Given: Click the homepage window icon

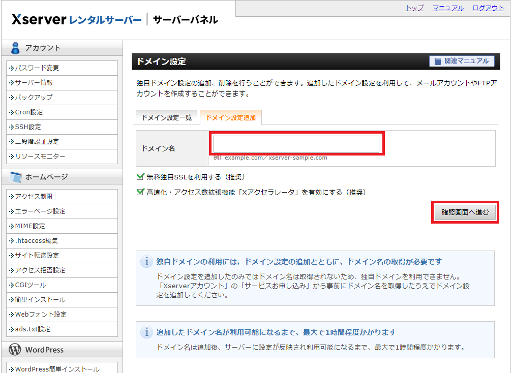Looking at the screenshot, I should click(x=15, y=177).
